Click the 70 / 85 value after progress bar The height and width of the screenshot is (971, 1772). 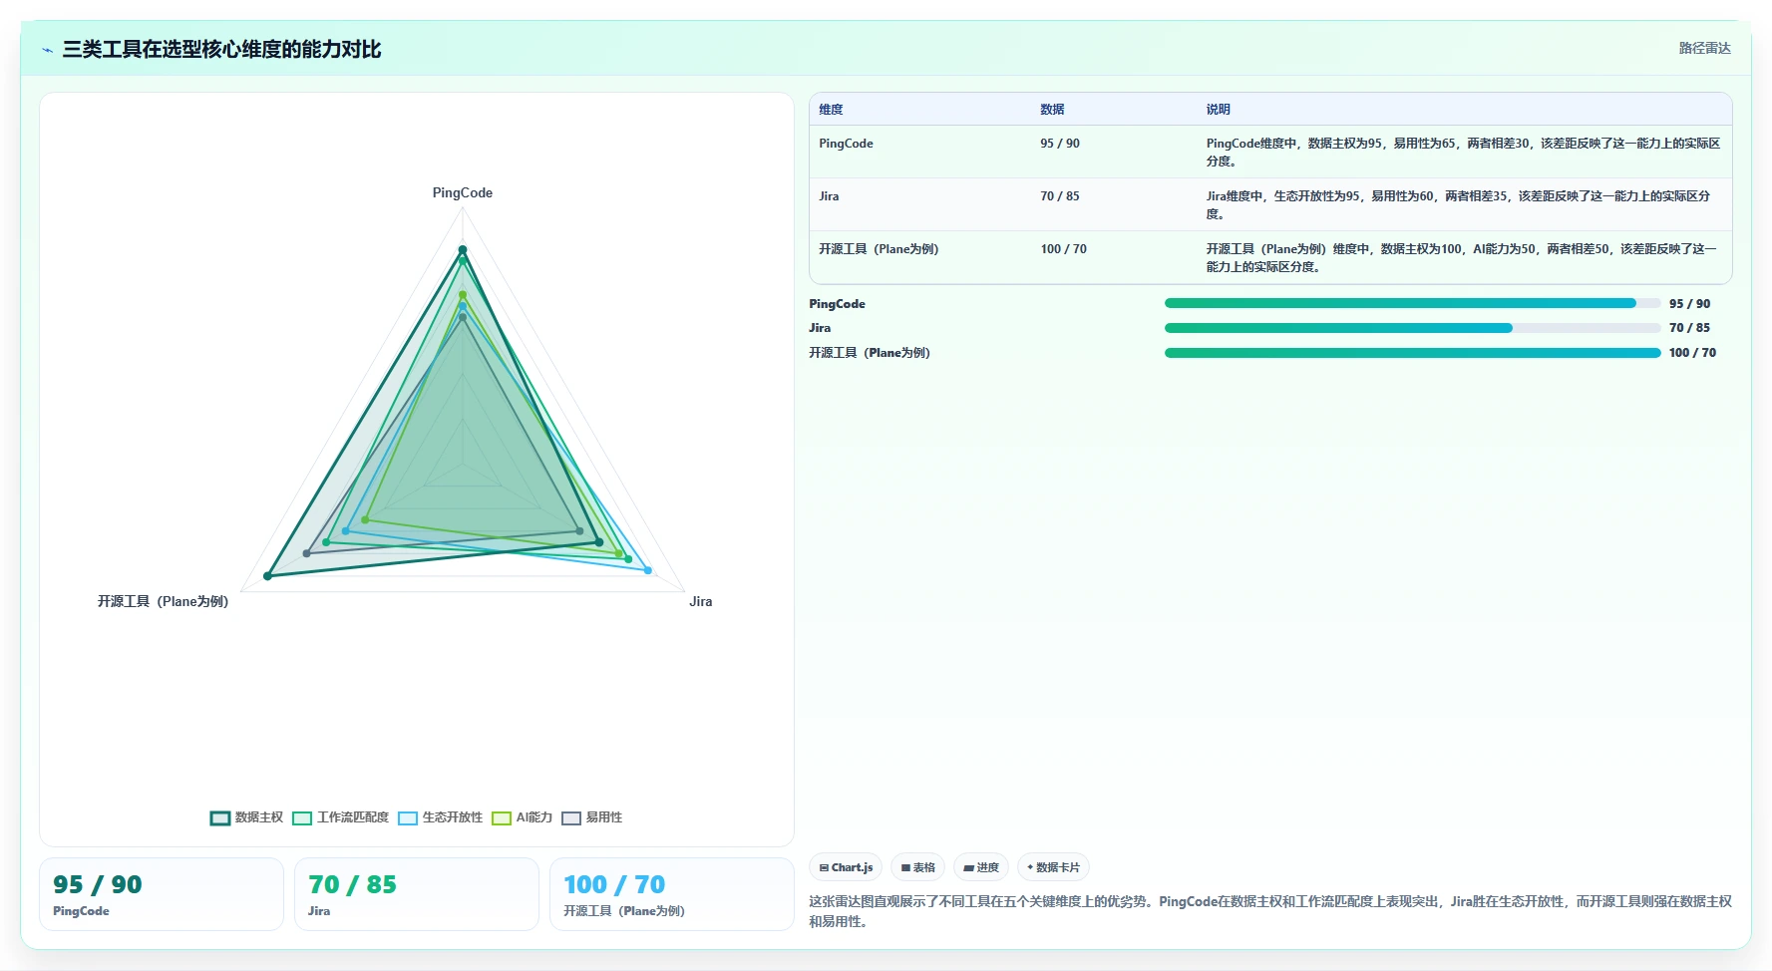click(x=1689, y=328)
